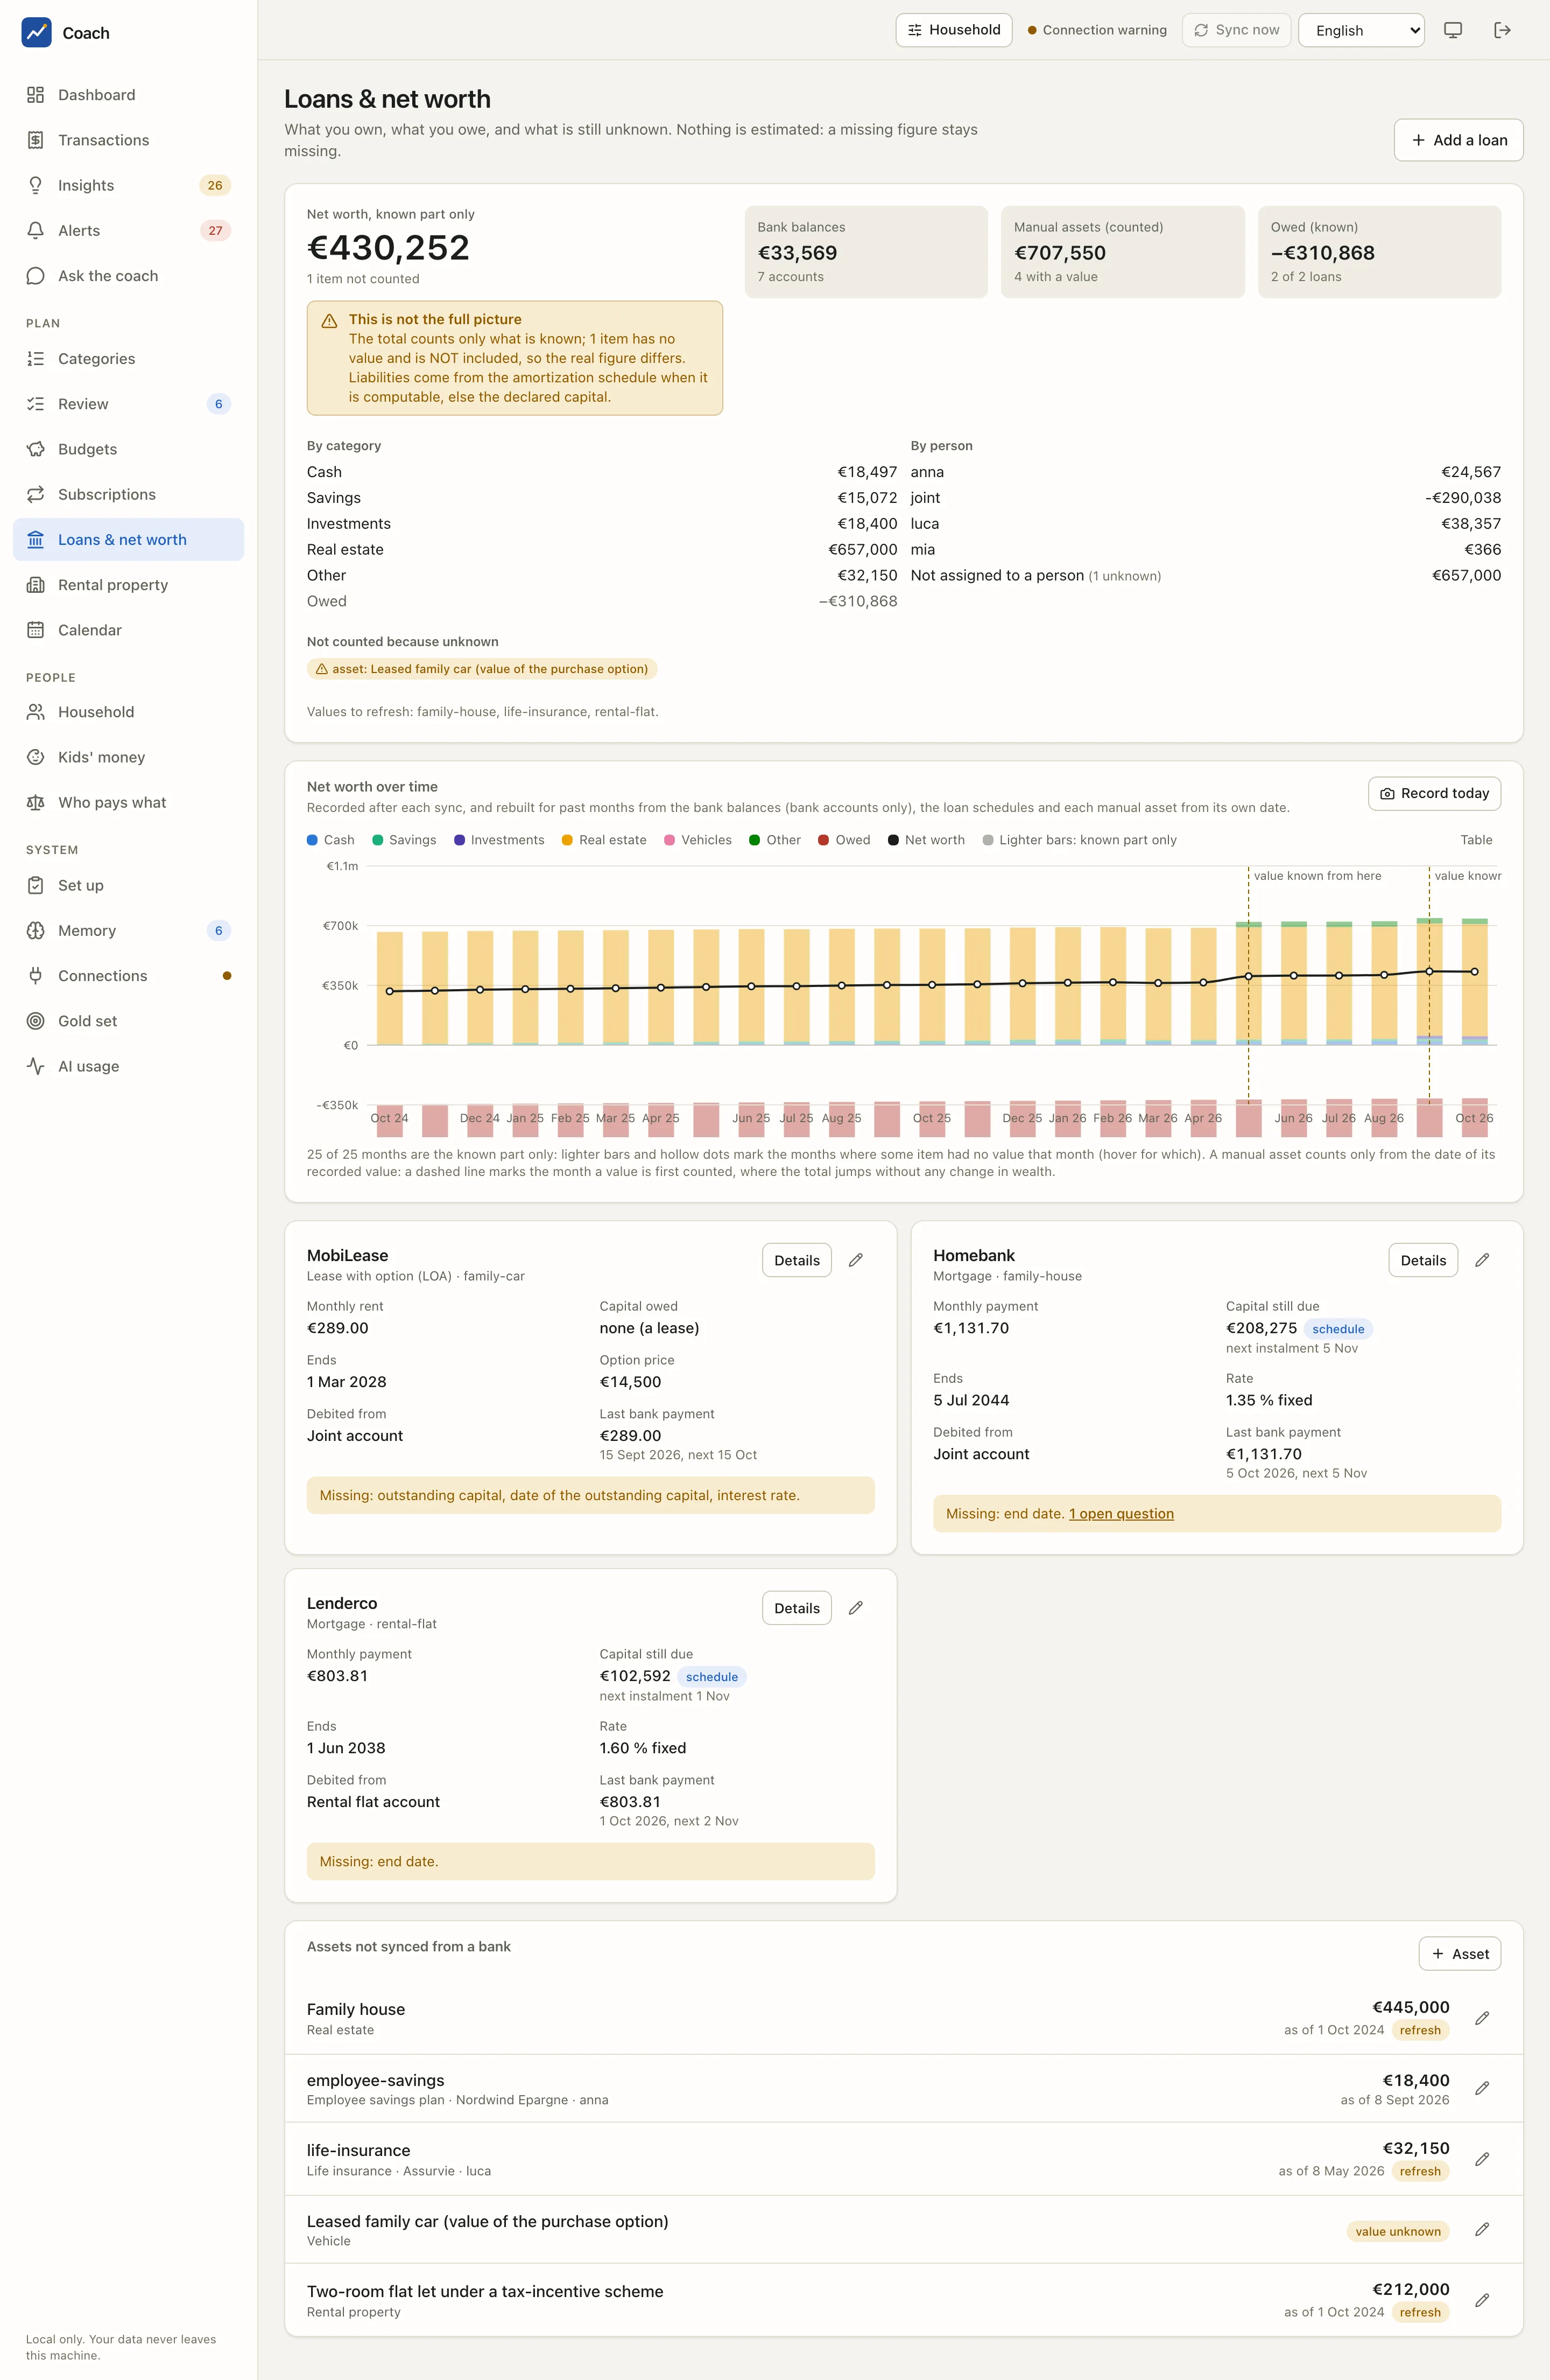Click the Oct 26 net worth data point
The image size is (1550, 2380).
click(1474, 971)
